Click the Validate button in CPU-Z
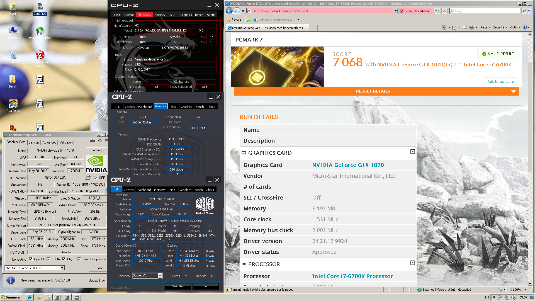 [x=177, y=286]
